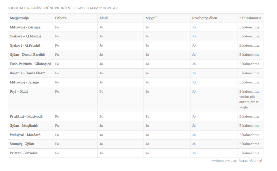The width and height of the screenshot is (277, 171).
Task: Select the Gjakovë – Q.Morinë row label
Action: pos(25,36)
